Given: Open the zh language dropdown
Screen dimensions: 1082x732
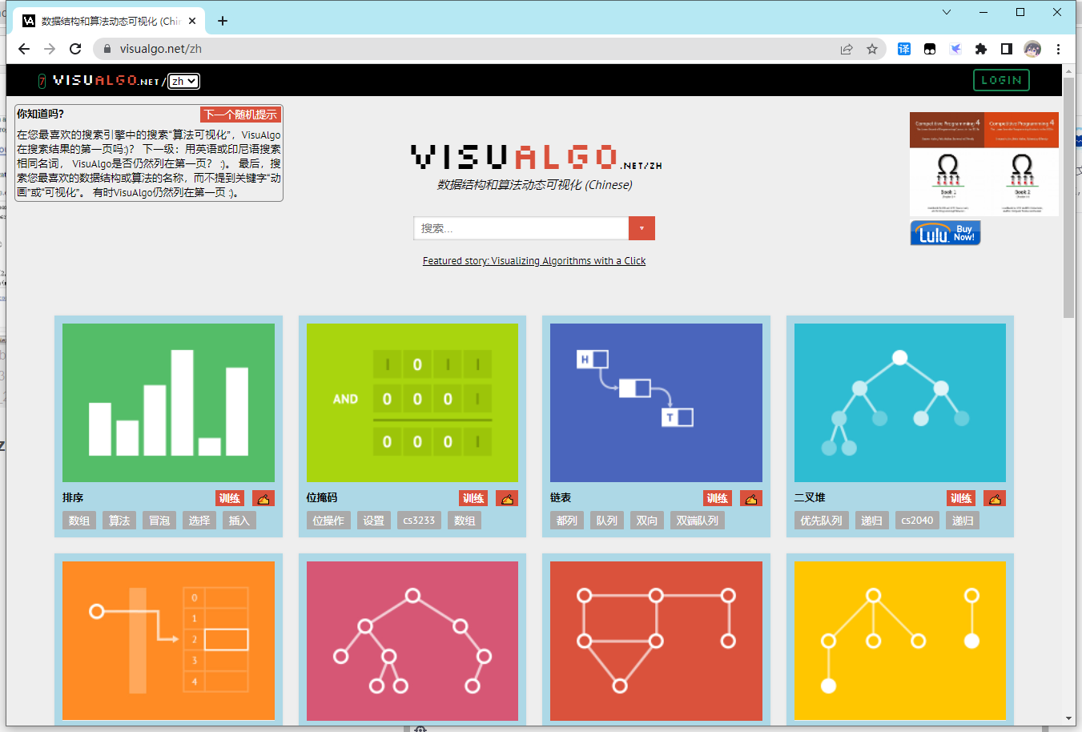Looking at the screenshot, I should pos(183,81).
